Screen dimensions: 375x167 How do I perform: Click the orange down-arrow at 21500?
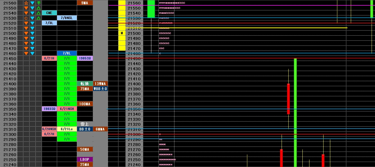click(x=26, y=33)
